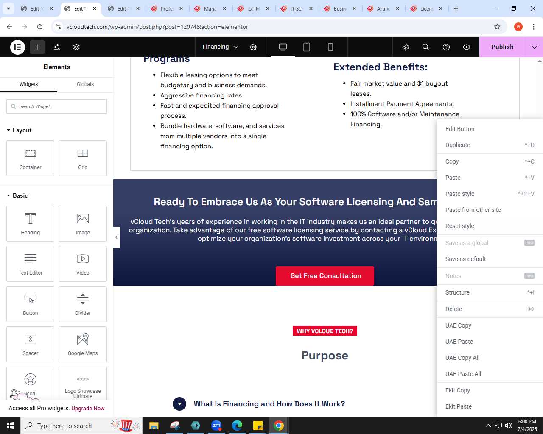
Task: Choose Paste from other site
Action: [x=490, y=210]
